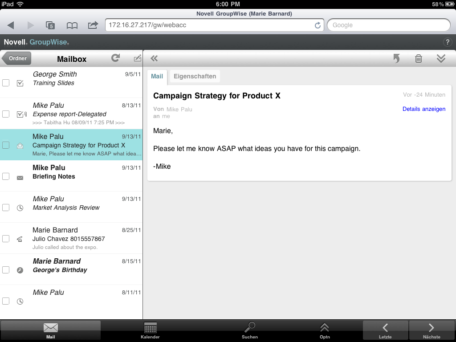Viewport: 456px width, 342px height.
Task: Click the Google search field
Action: 389,25
